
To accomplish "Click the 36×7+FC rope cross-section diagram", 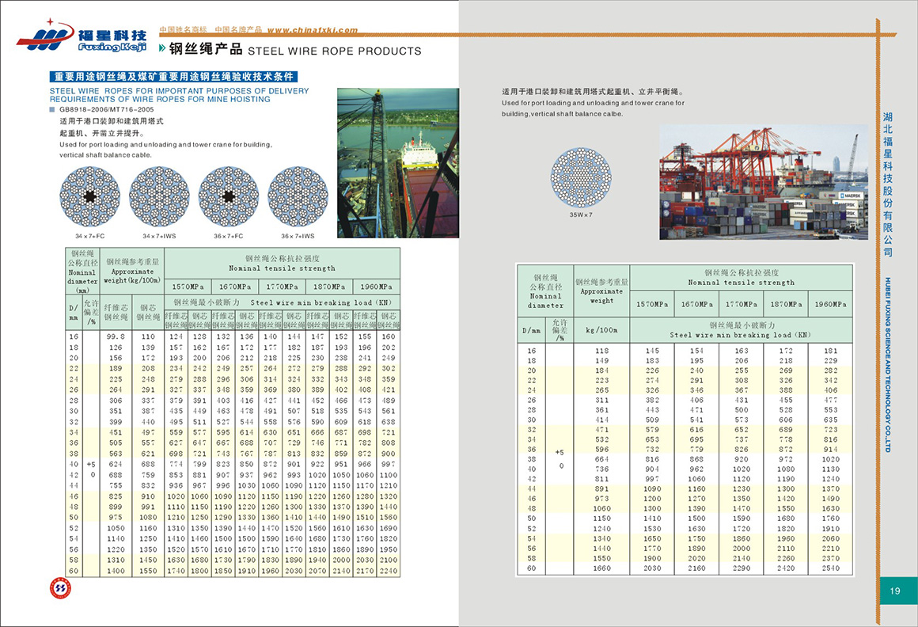I will pyautogui.click(x=228, y=197).
